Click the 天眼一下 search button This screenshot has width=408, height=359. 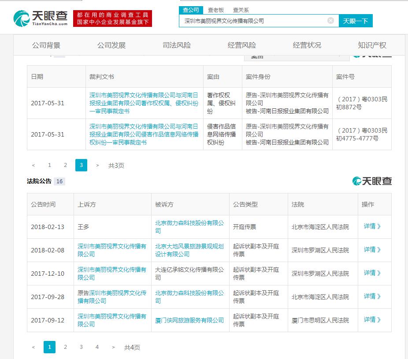(x=356, y=21)
